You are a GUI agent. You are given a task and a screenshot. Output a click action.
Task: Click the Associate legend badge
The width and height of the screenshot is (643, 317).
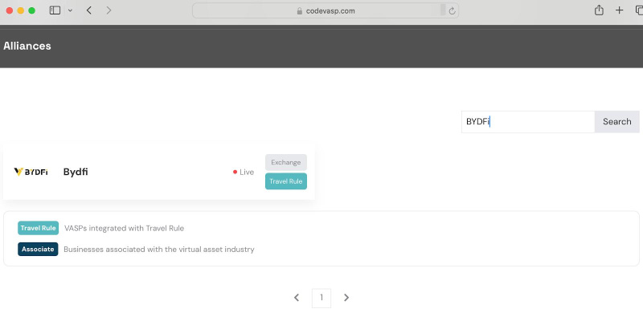38,249
